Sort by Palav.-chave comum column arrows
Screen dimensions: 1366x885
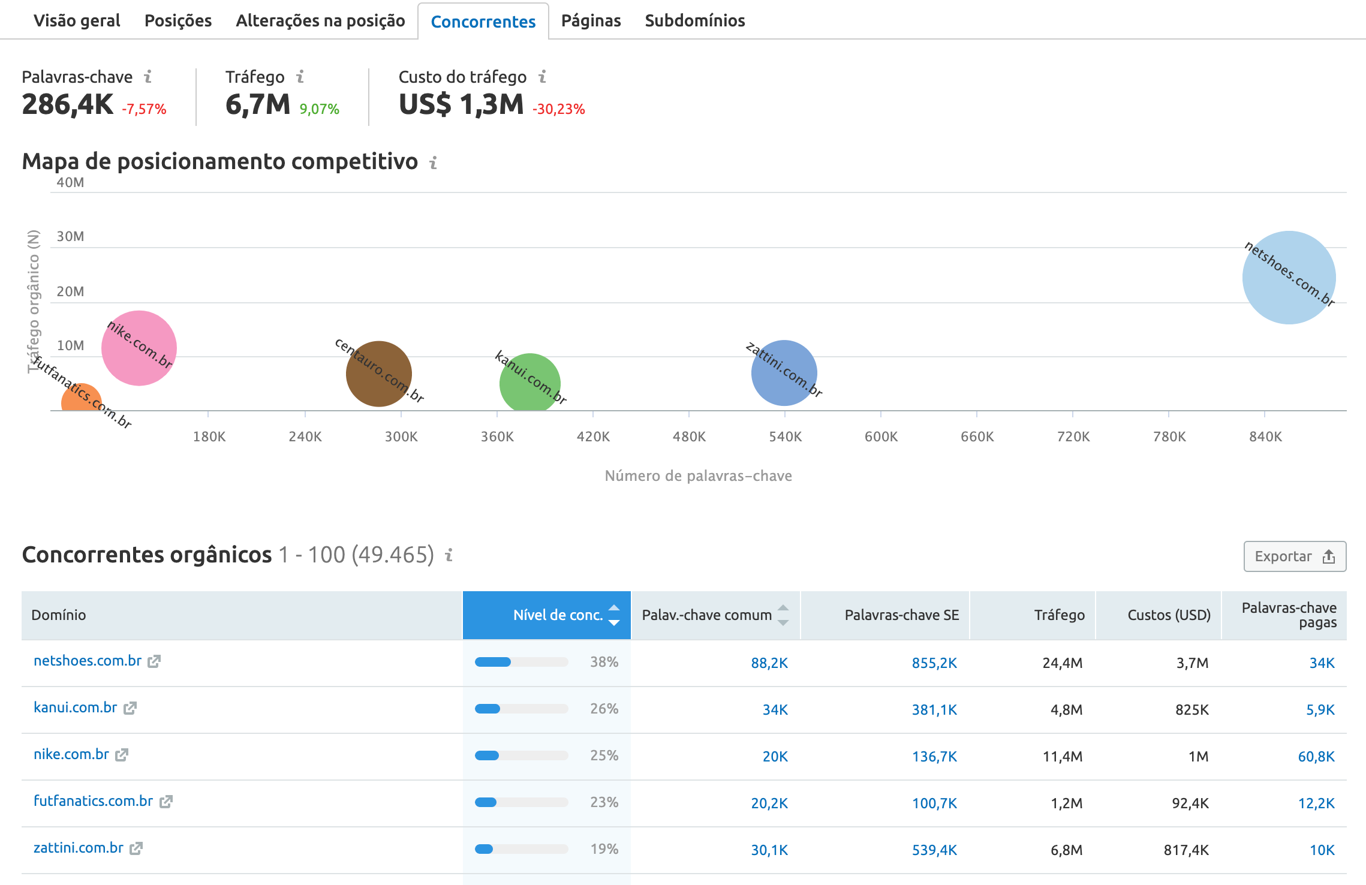click(783, 615)
